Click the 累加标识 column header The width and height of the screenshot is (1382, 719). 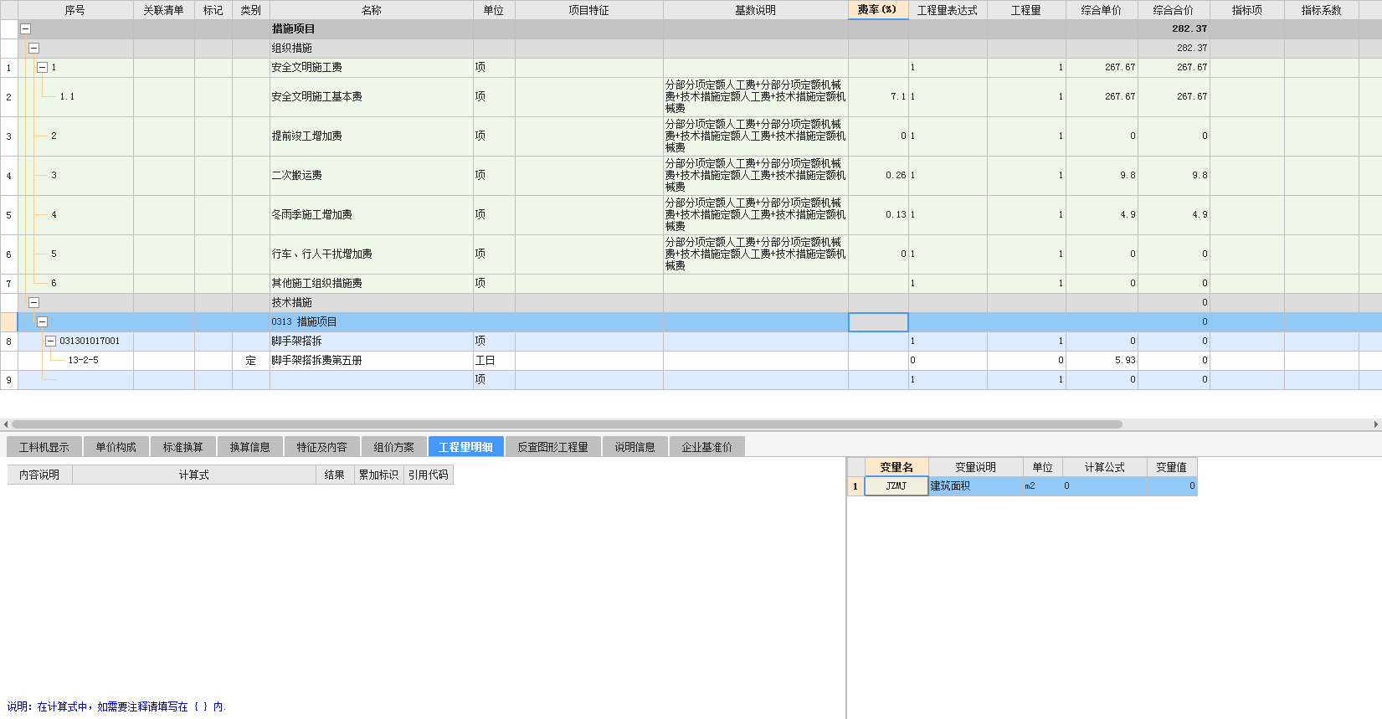click(378, 475)
